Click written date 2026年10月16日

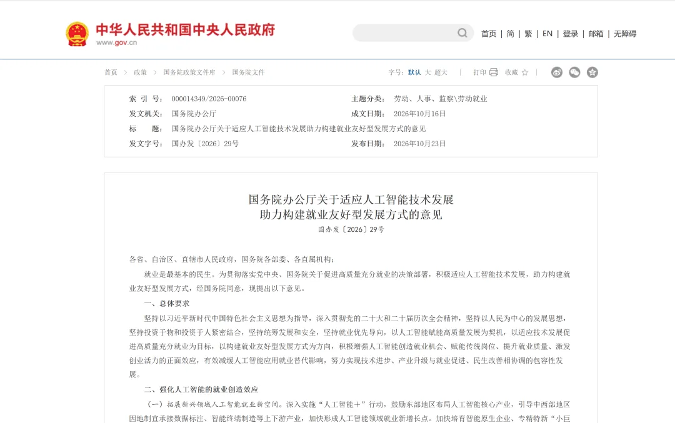[x=420, y=114]
